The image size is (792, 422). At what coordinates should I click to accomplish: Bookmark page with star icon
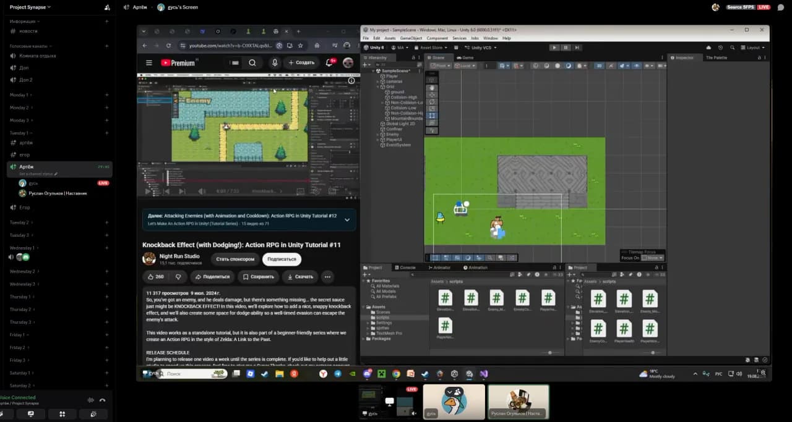pos(300,46)
